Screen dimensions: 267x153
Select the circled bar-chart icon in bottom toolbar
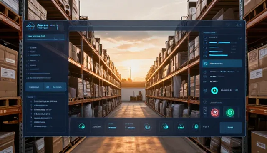tap(147, 126)
